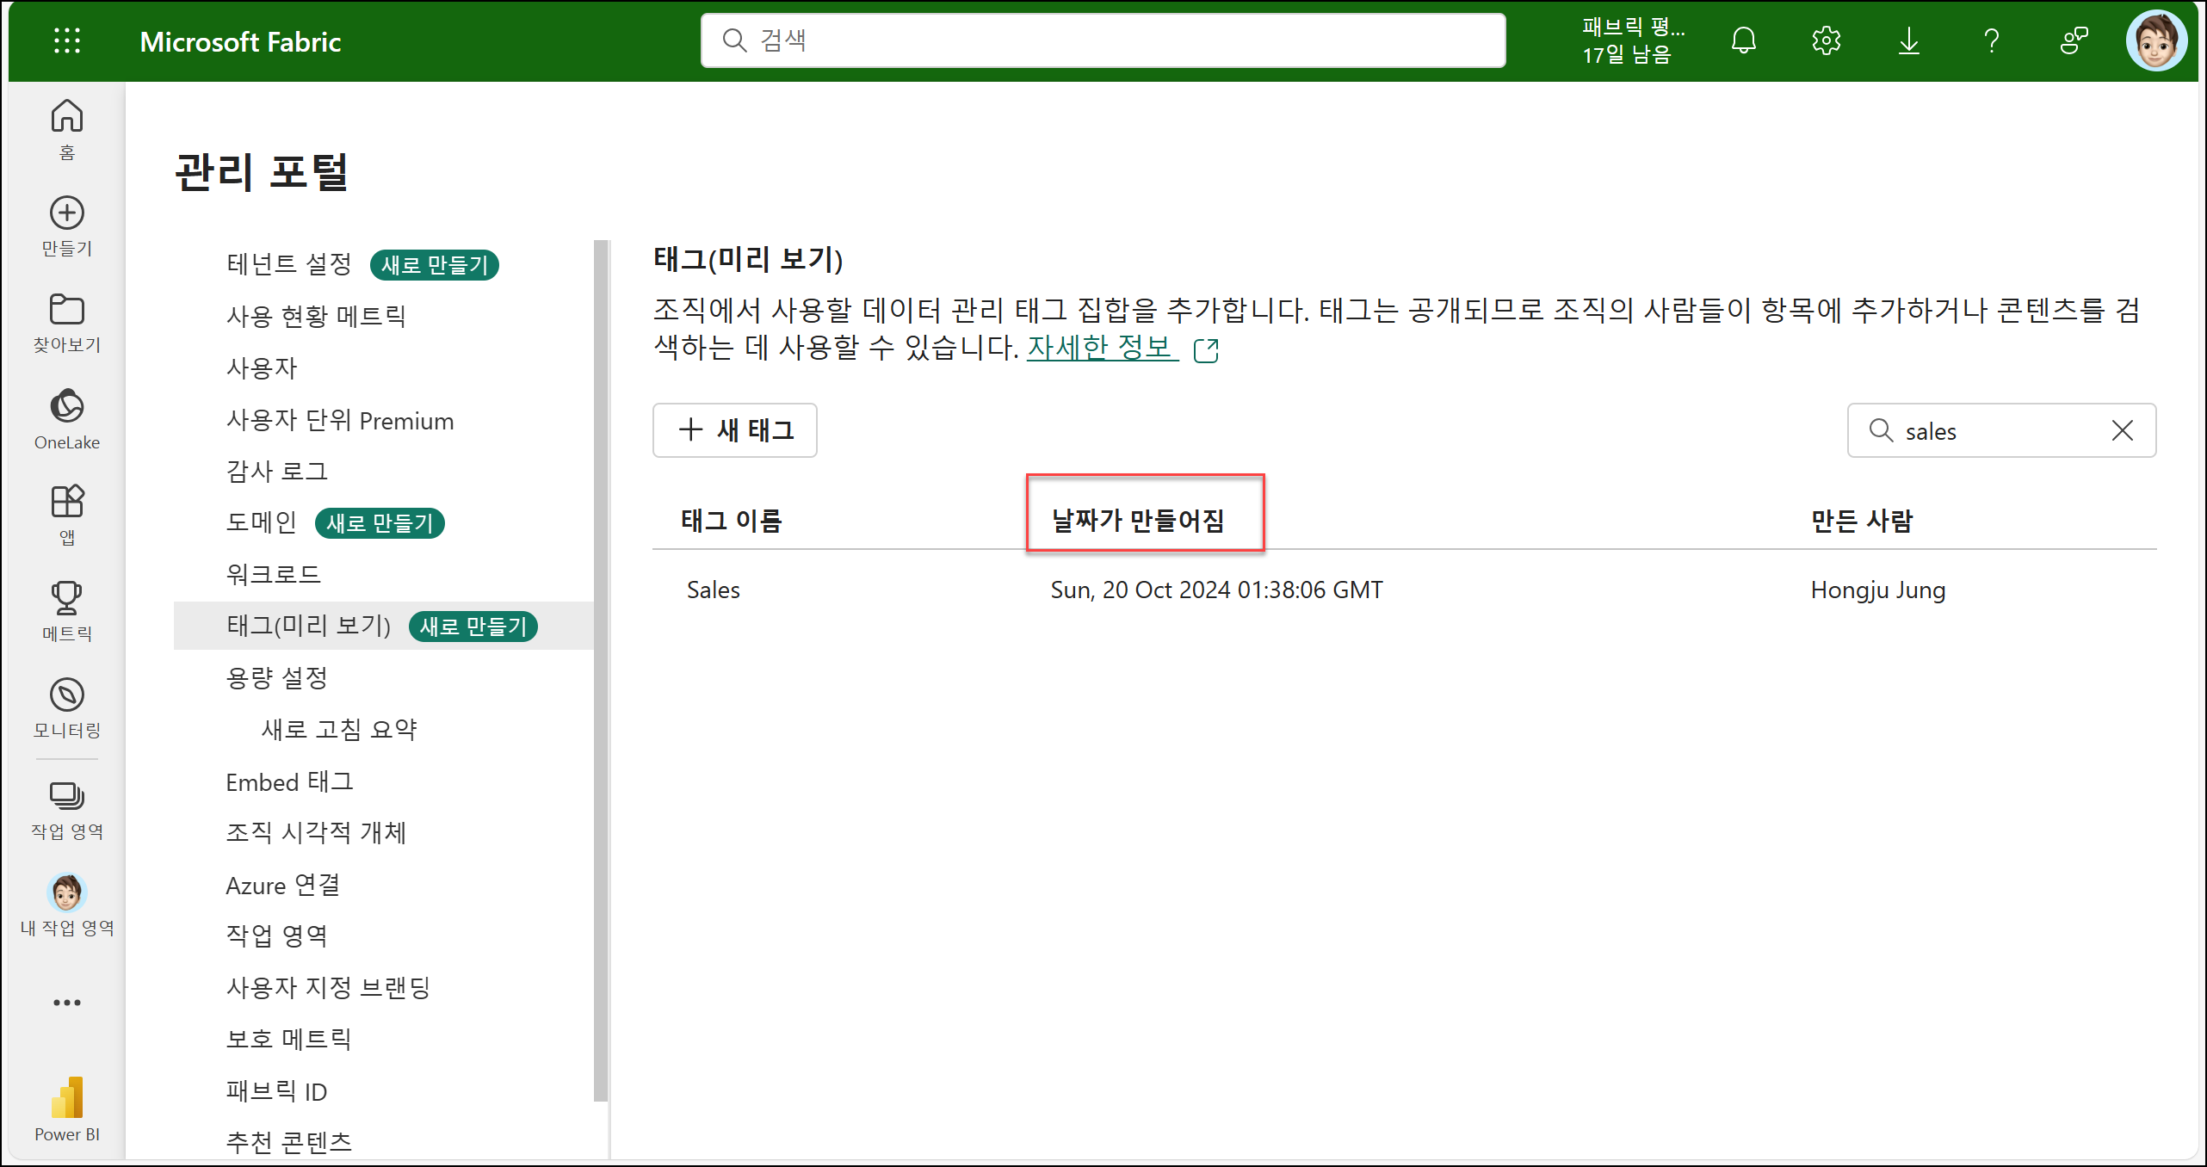Viewport: 2207px width, 1167px height.
Task: Open 용량 설정 menu item
Action: click(x=276, y=677)
